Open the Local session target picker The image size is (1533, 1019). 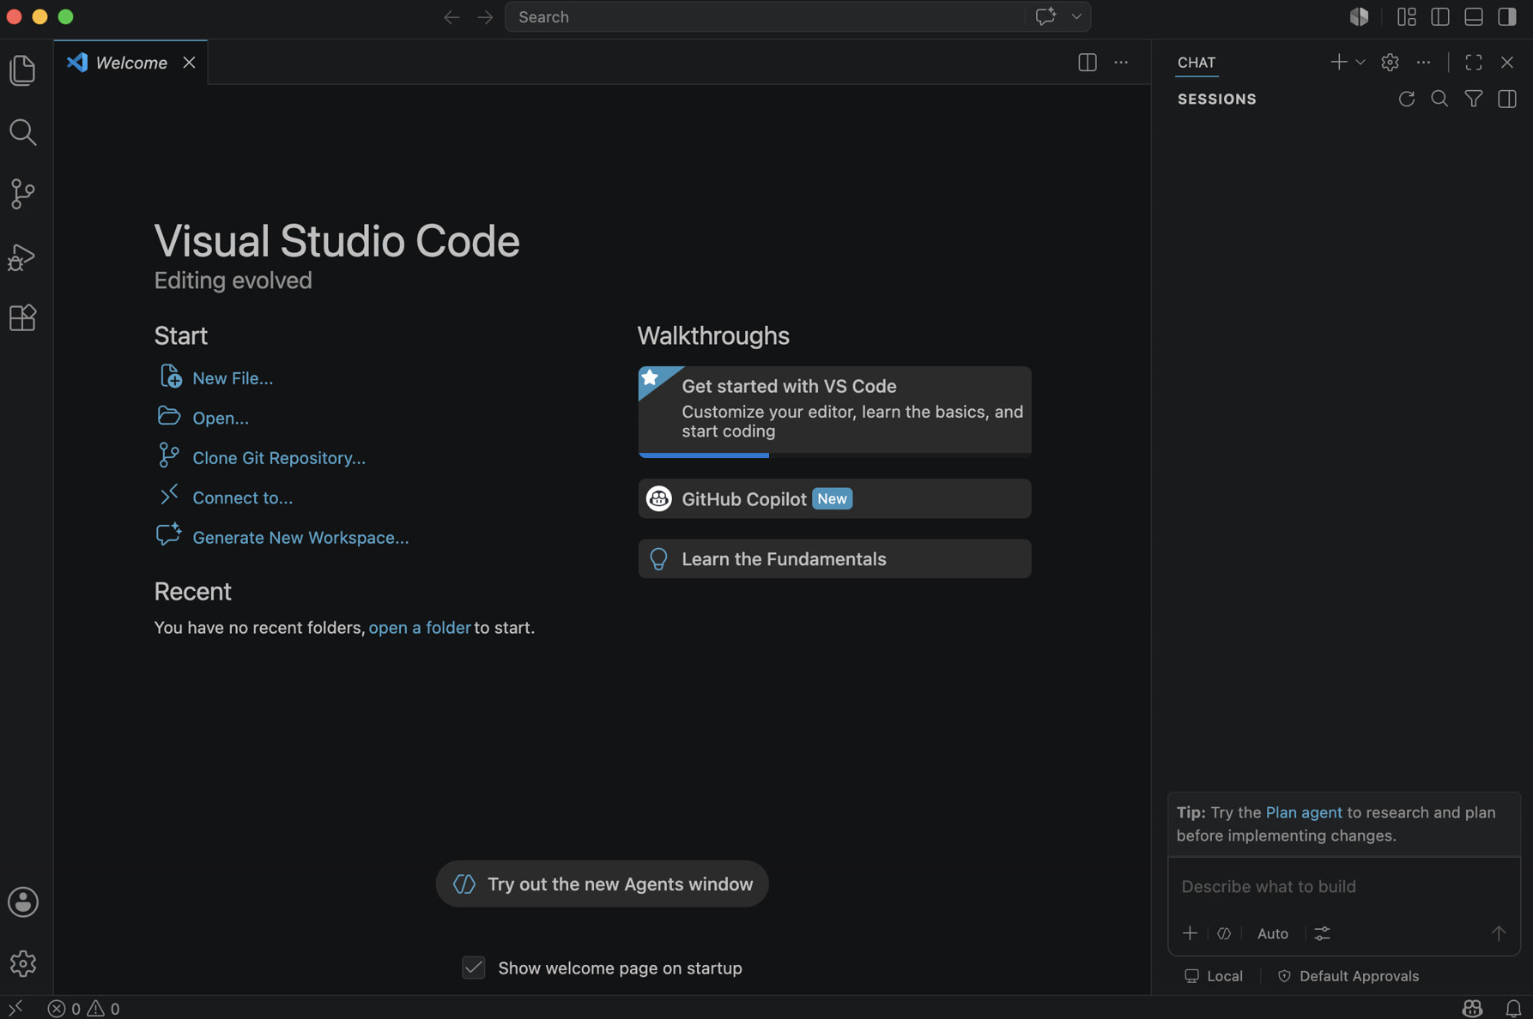coord(1214,976)
